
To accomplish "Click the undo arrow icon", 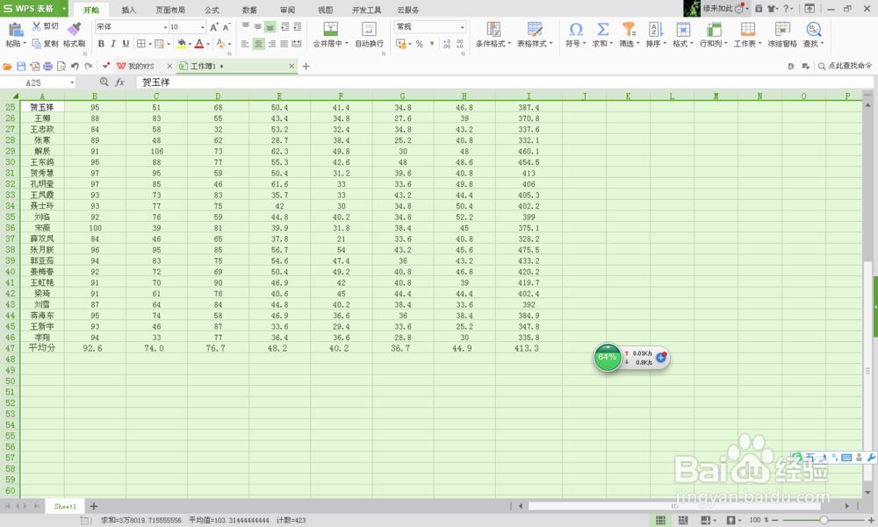I will [75, 67].
